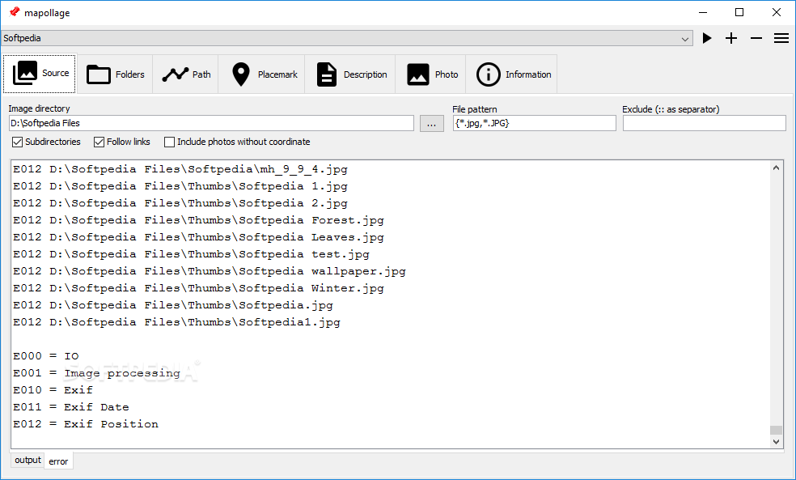Select the error log tab

point(58,461)
